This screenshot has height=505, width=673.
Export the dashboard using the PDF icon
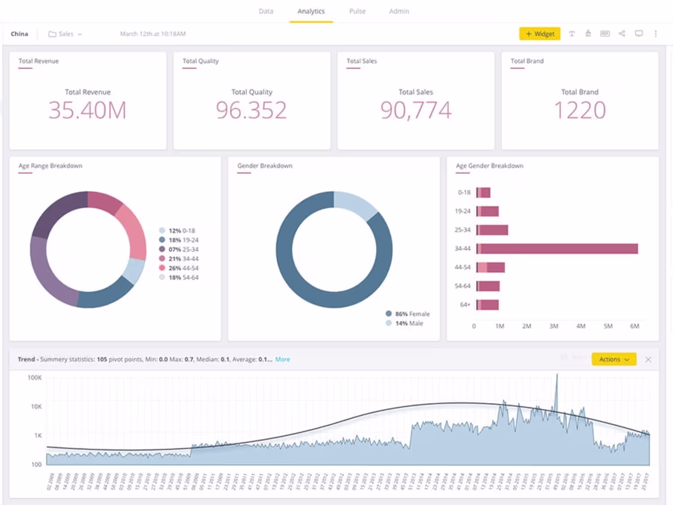[x=605, y=34]
